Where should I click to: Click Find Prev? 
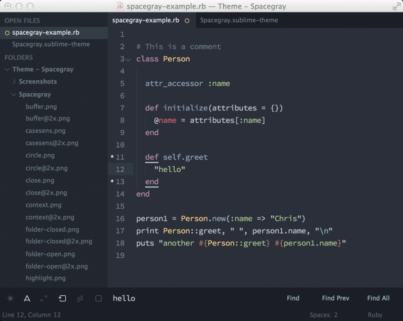pos(335,298)
